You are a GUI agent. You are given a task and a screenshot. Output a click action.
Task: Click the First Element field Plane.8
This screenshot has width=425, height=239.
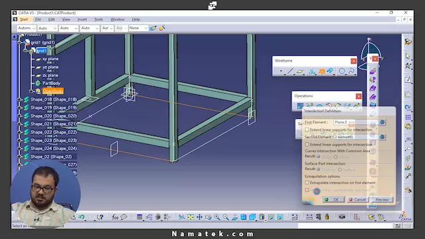(x=356, y=122)
